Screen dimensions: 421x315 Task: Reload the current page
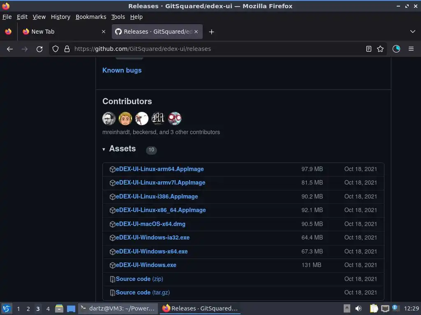pos(39,49)
